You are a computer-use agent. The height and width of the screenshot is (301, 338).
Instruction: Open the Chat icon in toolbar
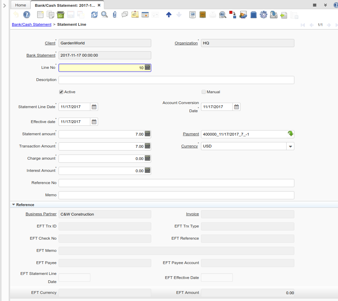coord(125,15)
